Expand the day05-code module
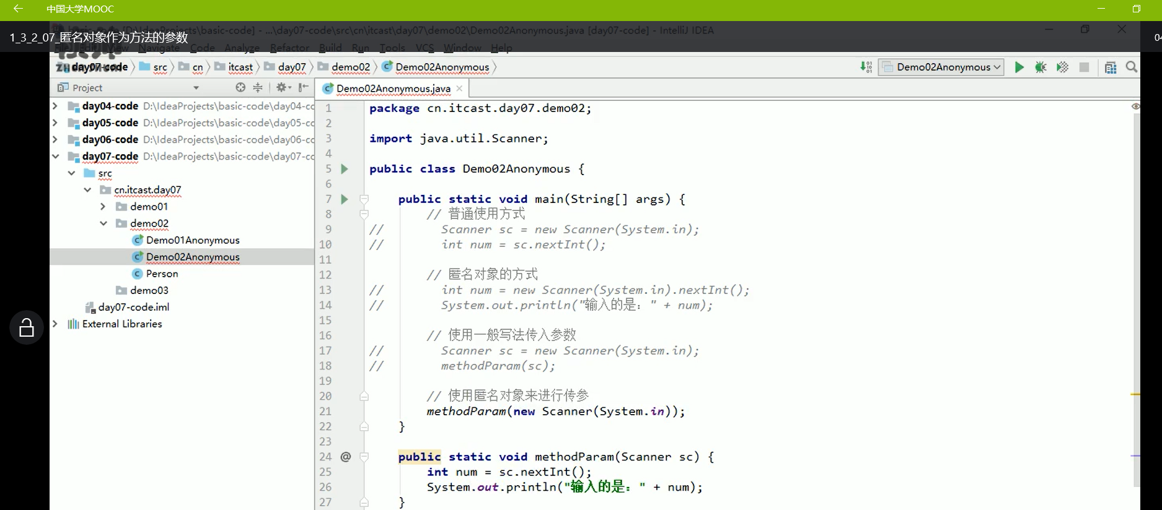Viewport: 1162px width, 510px height. click(55, 123)
